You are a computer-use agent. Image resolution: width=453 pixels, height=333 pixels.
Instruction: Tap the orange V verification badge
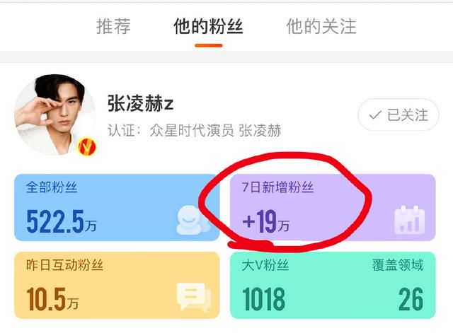87,147
